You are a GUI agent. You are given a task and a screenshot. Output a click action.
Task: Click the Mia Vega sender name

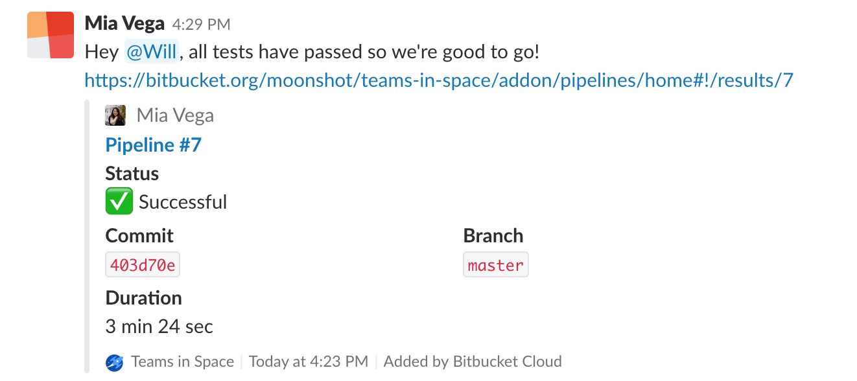[124, 23]
